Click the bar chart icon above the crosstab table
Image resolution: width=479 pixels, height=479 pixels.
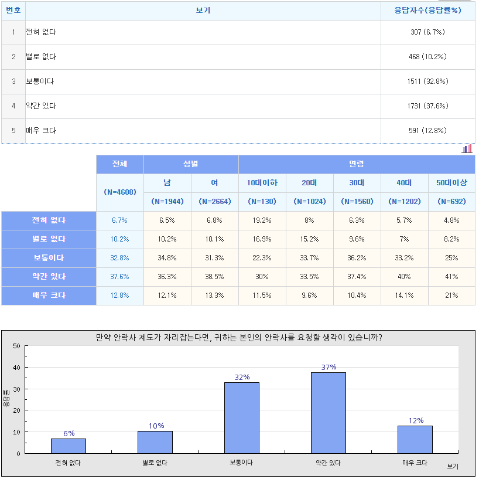point(467,149)
